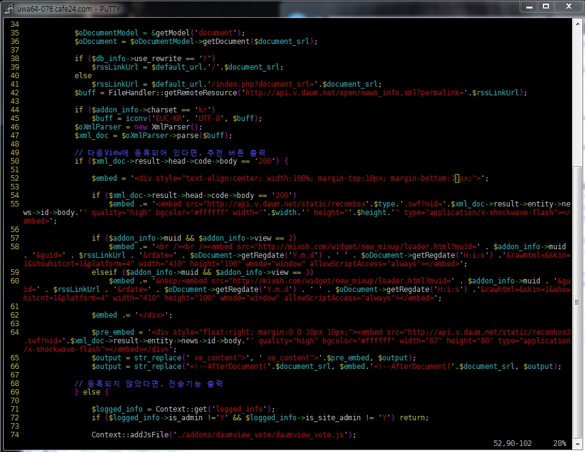
Task: Click 'getDocument' on line 36
Action: click(226, 42)
